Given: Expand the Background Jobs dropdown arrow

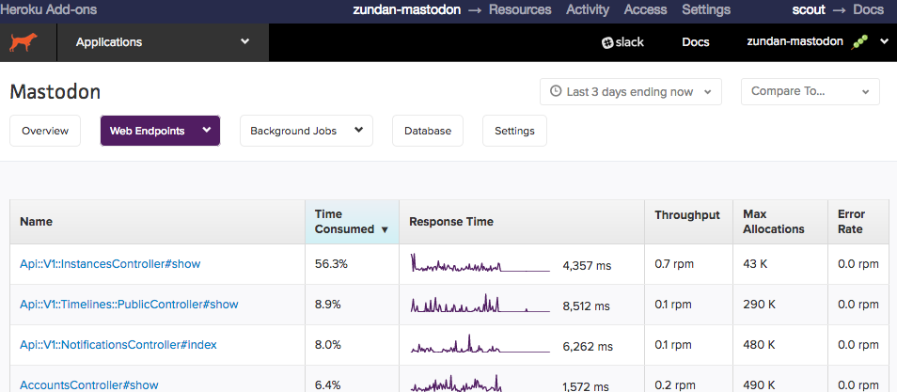Looking at the screenshot, I should [358, 130].
